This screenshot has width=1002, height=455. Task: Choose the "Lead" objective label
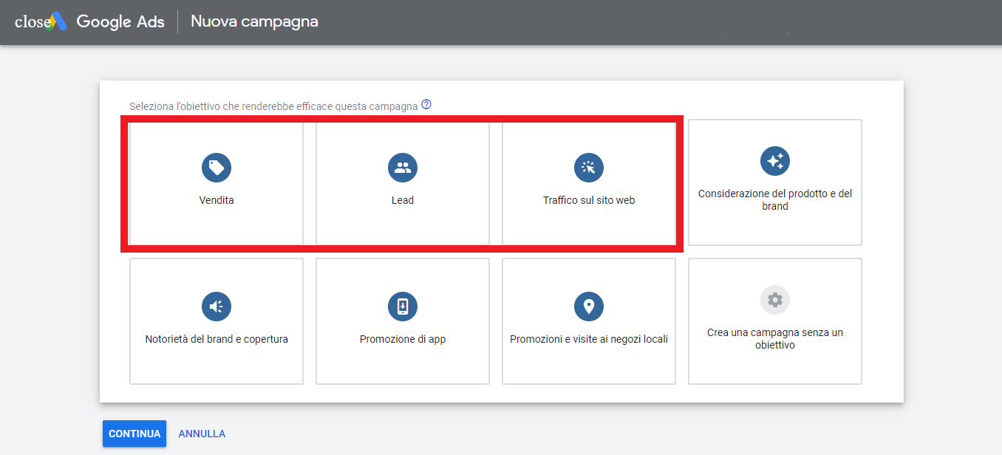pos(403,200)
